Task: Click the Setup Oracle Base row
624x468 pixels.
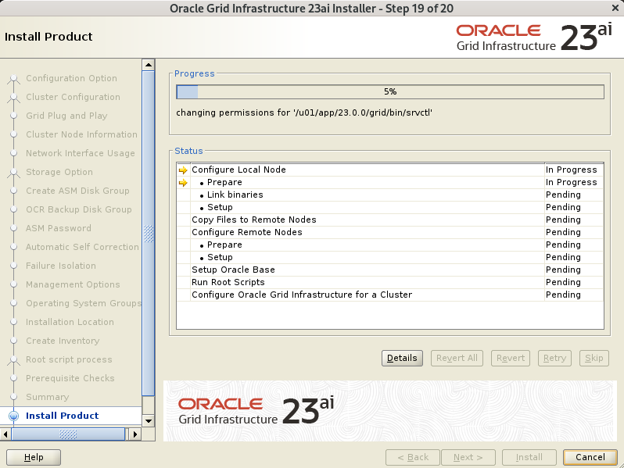Action: pyautogui.click(x=390, y=270)
